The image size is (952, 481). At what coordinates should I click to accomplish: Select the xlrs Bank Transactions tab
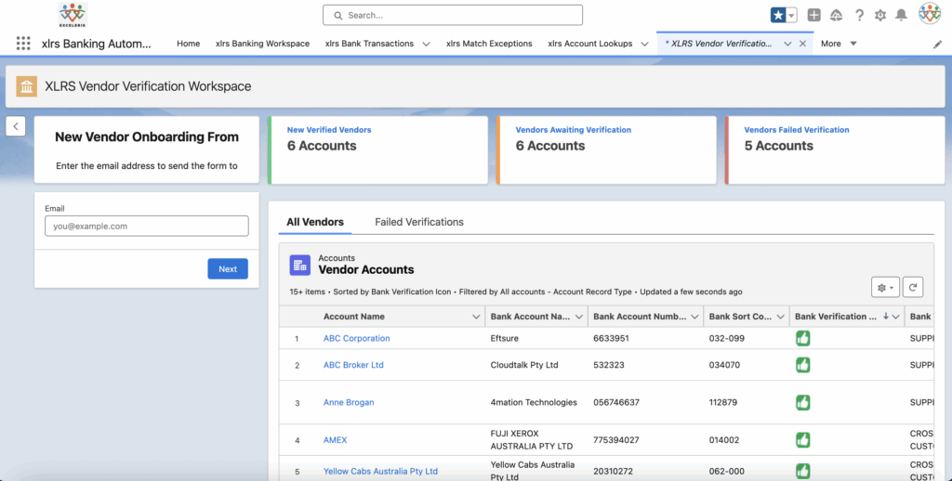click(369, 44)
